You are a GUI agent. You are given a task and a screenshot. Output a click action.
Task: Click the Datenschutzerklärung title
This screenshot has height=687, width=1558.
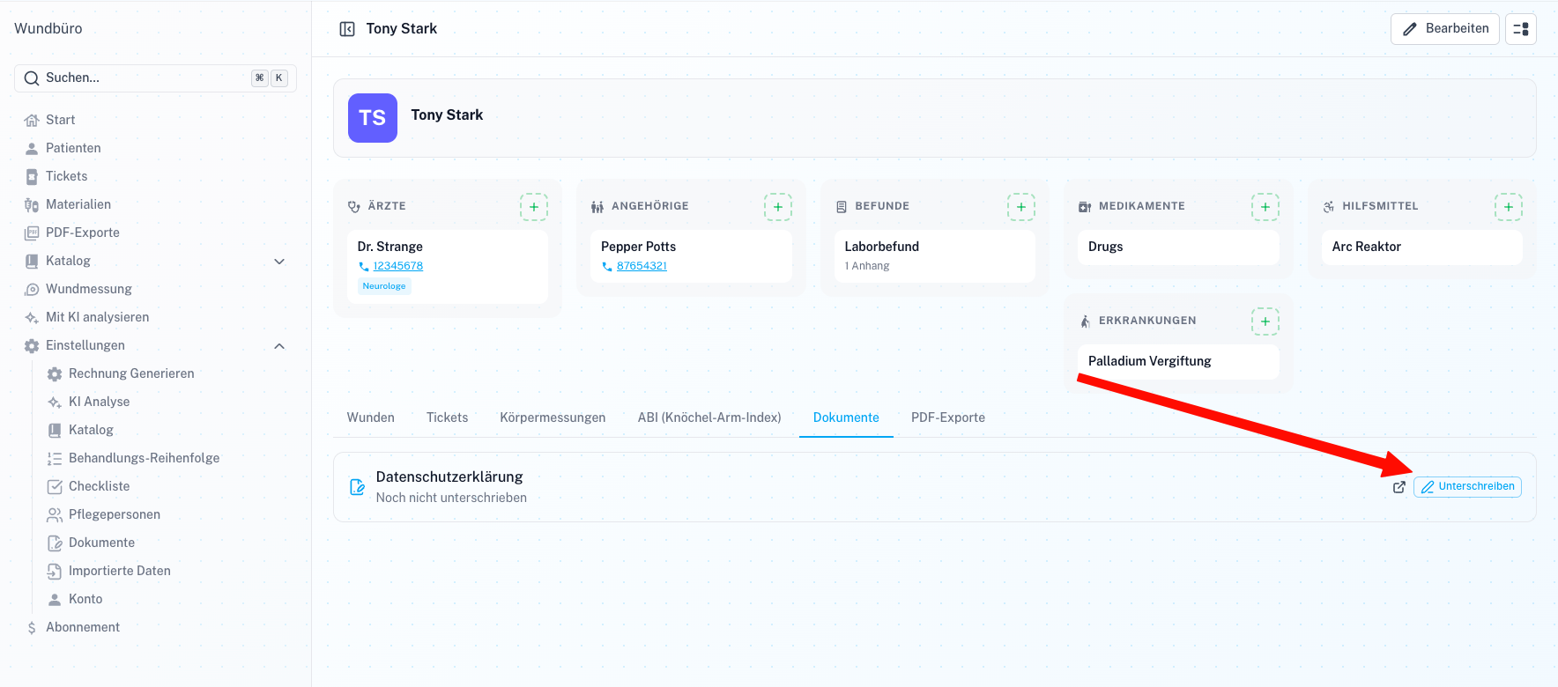(x=449, y=476)
